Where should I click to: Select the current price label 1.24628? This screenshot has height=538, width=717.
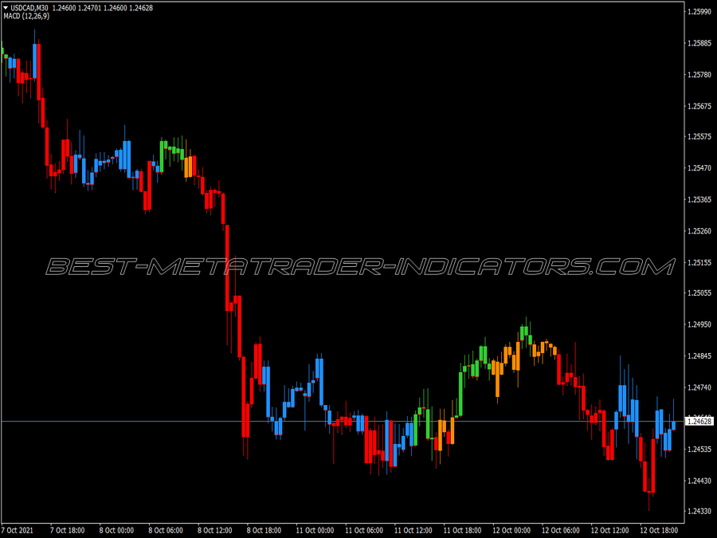(699, 422)
